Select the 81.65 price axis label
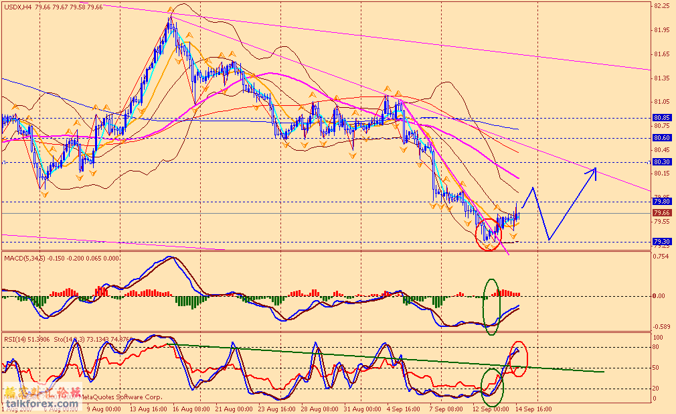 [661, 54]
